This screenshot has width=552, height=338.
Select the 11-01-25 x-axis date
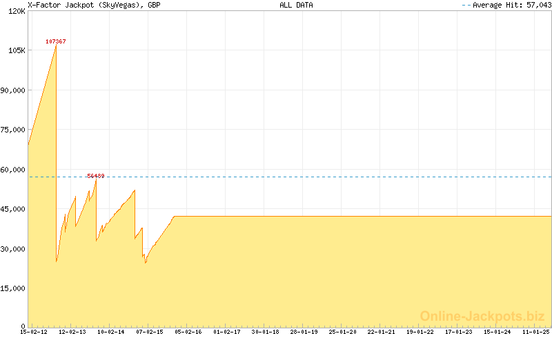[536, 332]
